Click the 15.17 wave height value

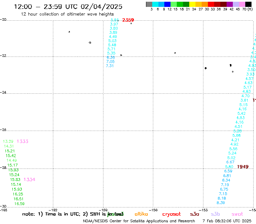click(12, 165)
